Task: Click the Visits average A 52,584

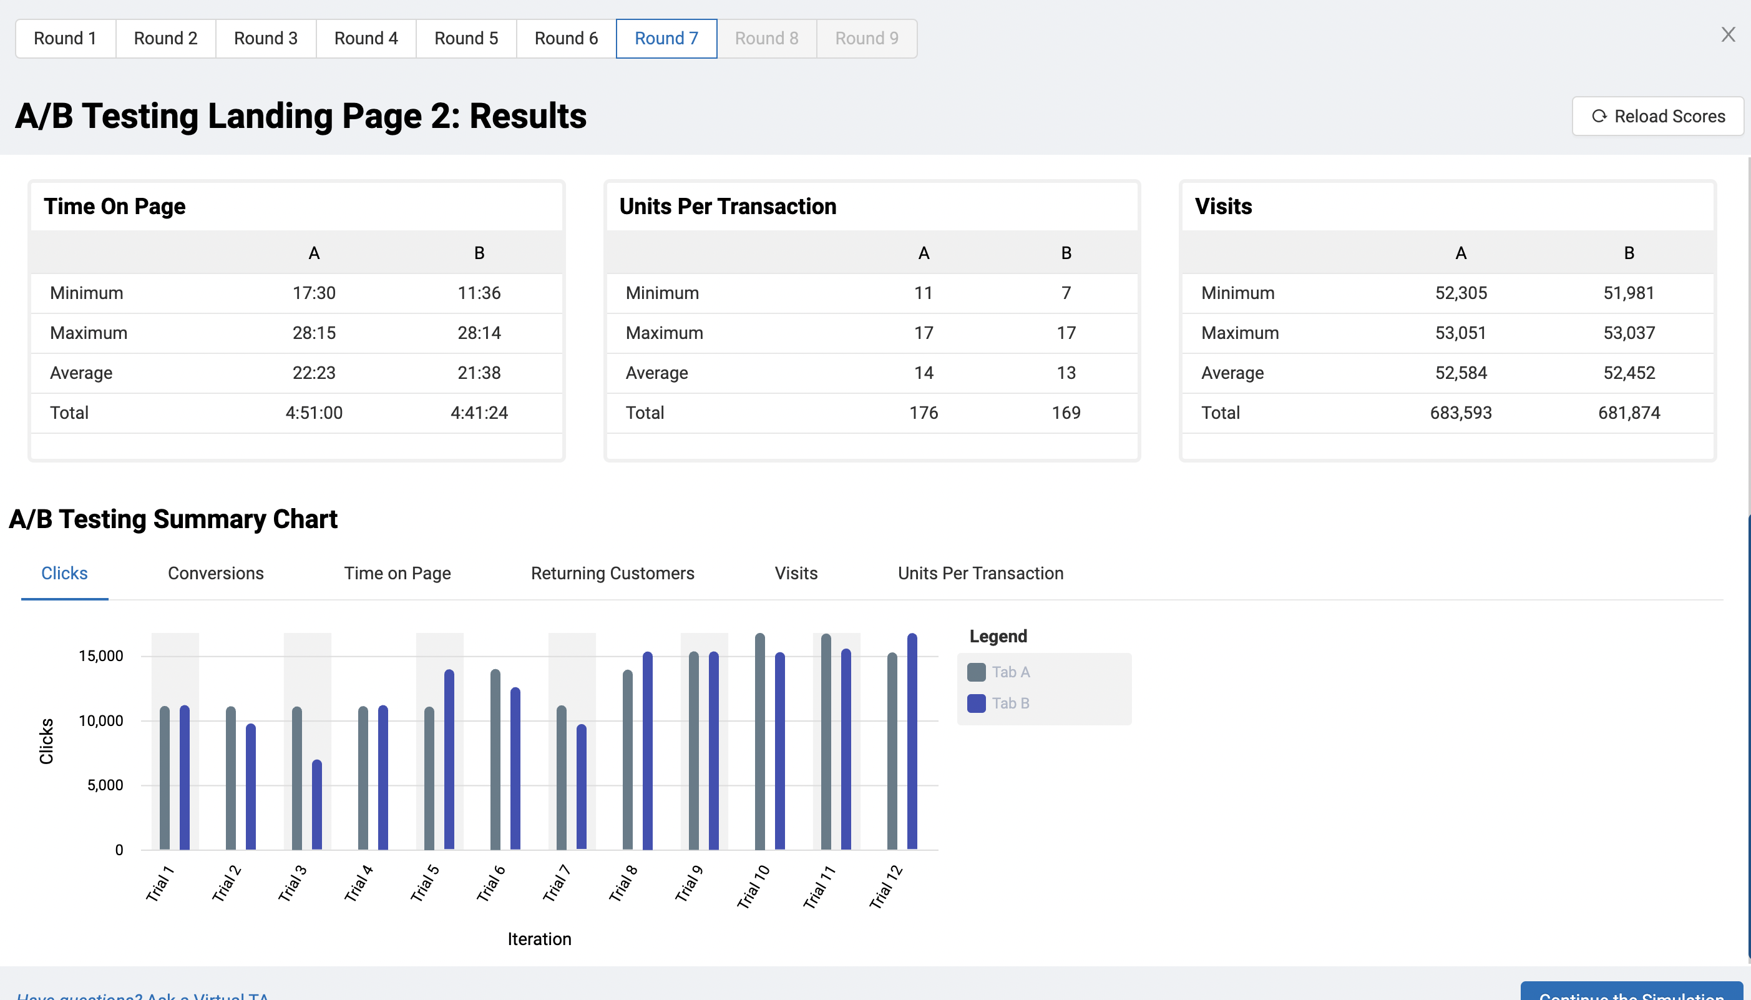Action: pyautogui.click(x=1461, y=373)
